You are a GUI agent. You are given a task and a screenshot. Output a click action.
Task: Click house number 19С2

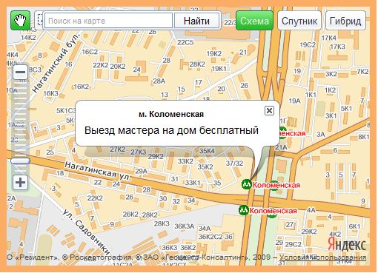pos(308,45)
